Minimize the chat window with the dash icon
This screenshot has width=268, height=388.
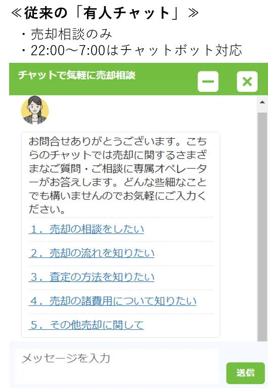pos(208,82)
